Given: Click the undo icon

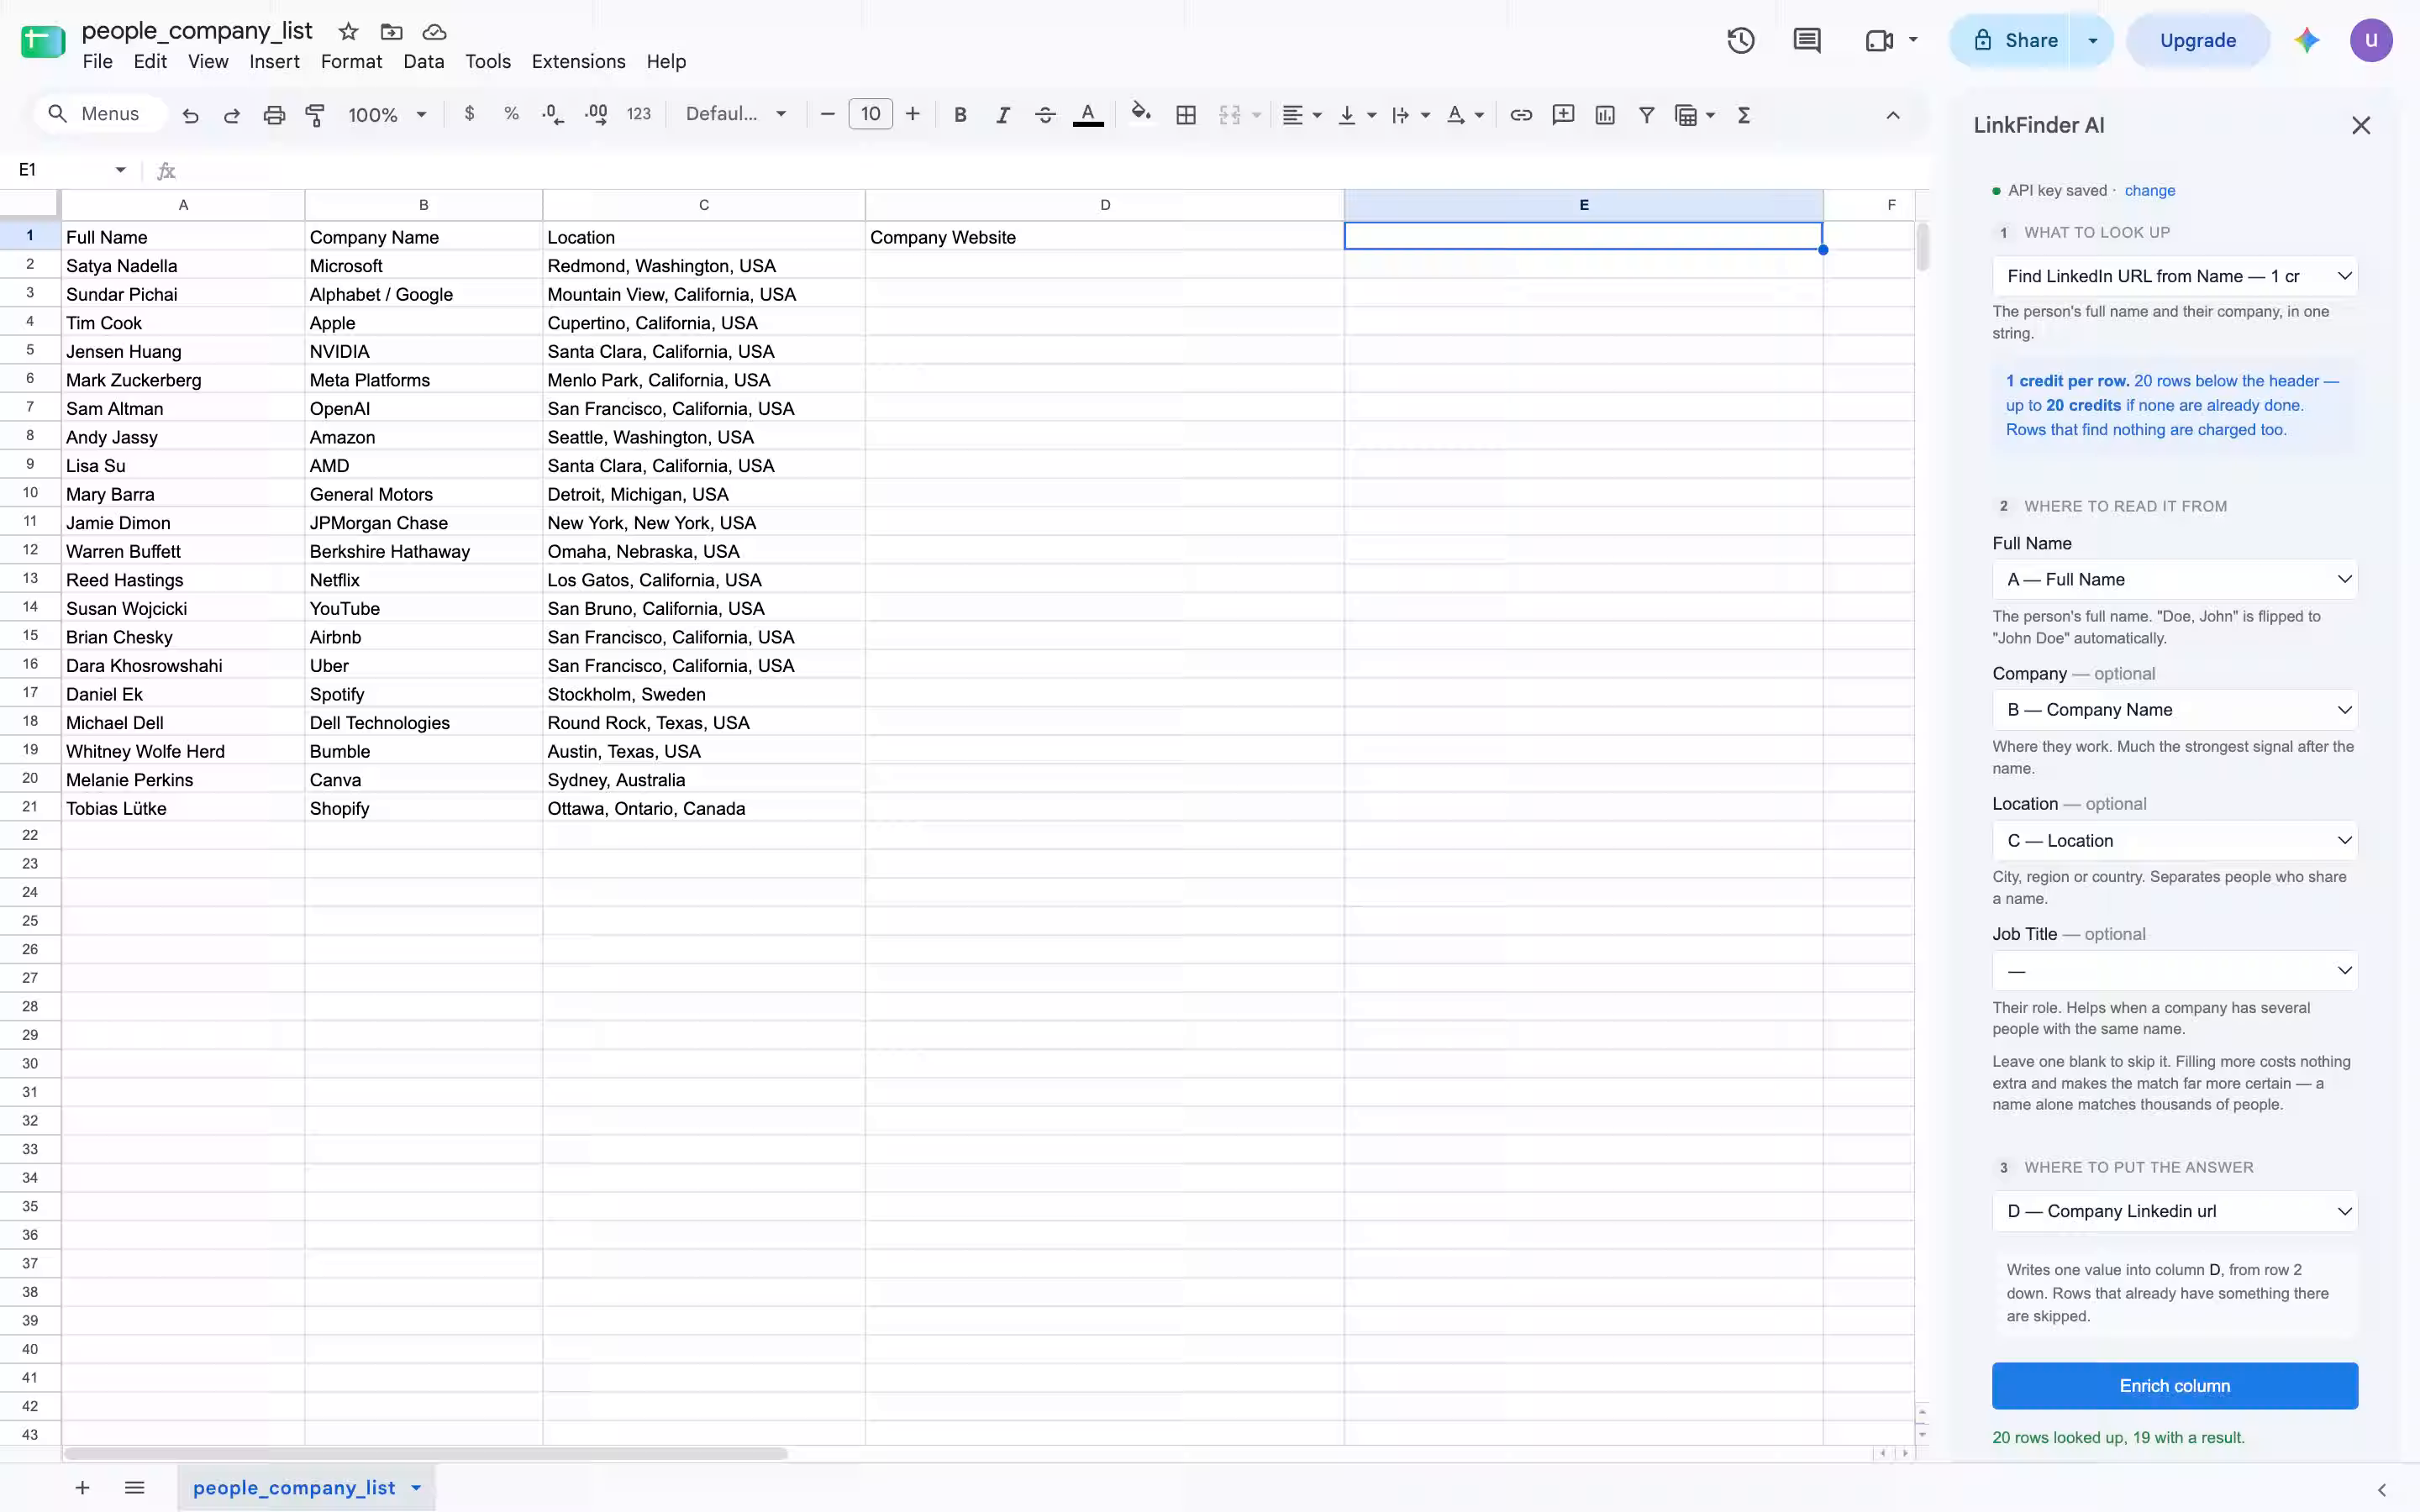Looking at the screenshot, I should (x=190, y=115).
